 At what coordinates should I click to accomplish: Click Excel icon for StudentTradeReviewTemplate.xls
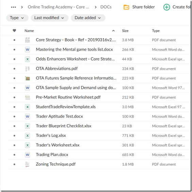(28, 107)
